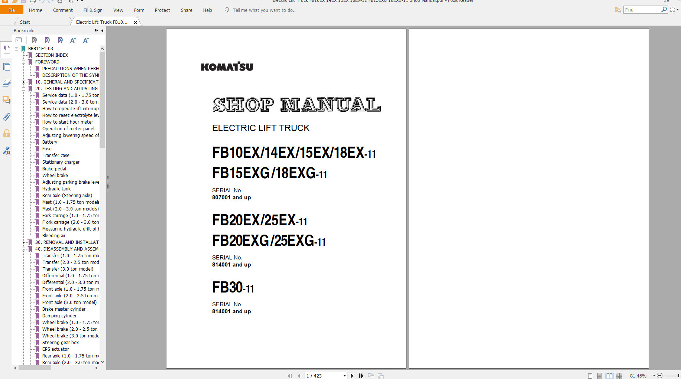Decrease bookmark font size with A-
Screen dimensions: 681x379
(x=86, y=40)
